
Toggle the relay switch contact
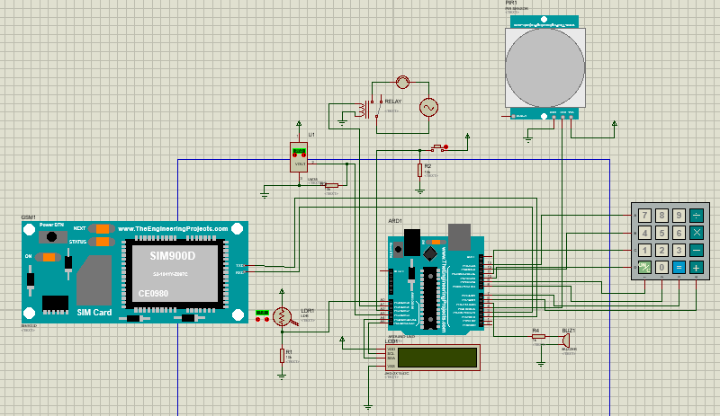click(x=378, y=102)
